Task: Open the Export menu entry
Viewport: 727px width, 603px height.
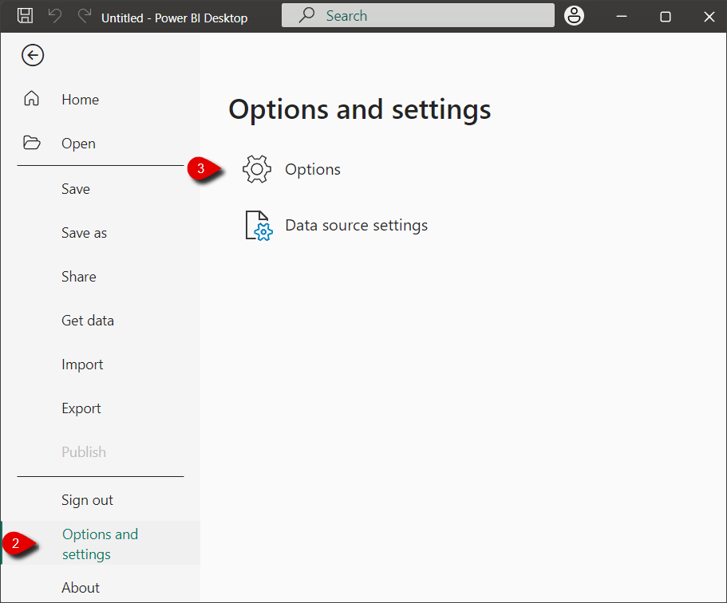Action: point(81,409)
